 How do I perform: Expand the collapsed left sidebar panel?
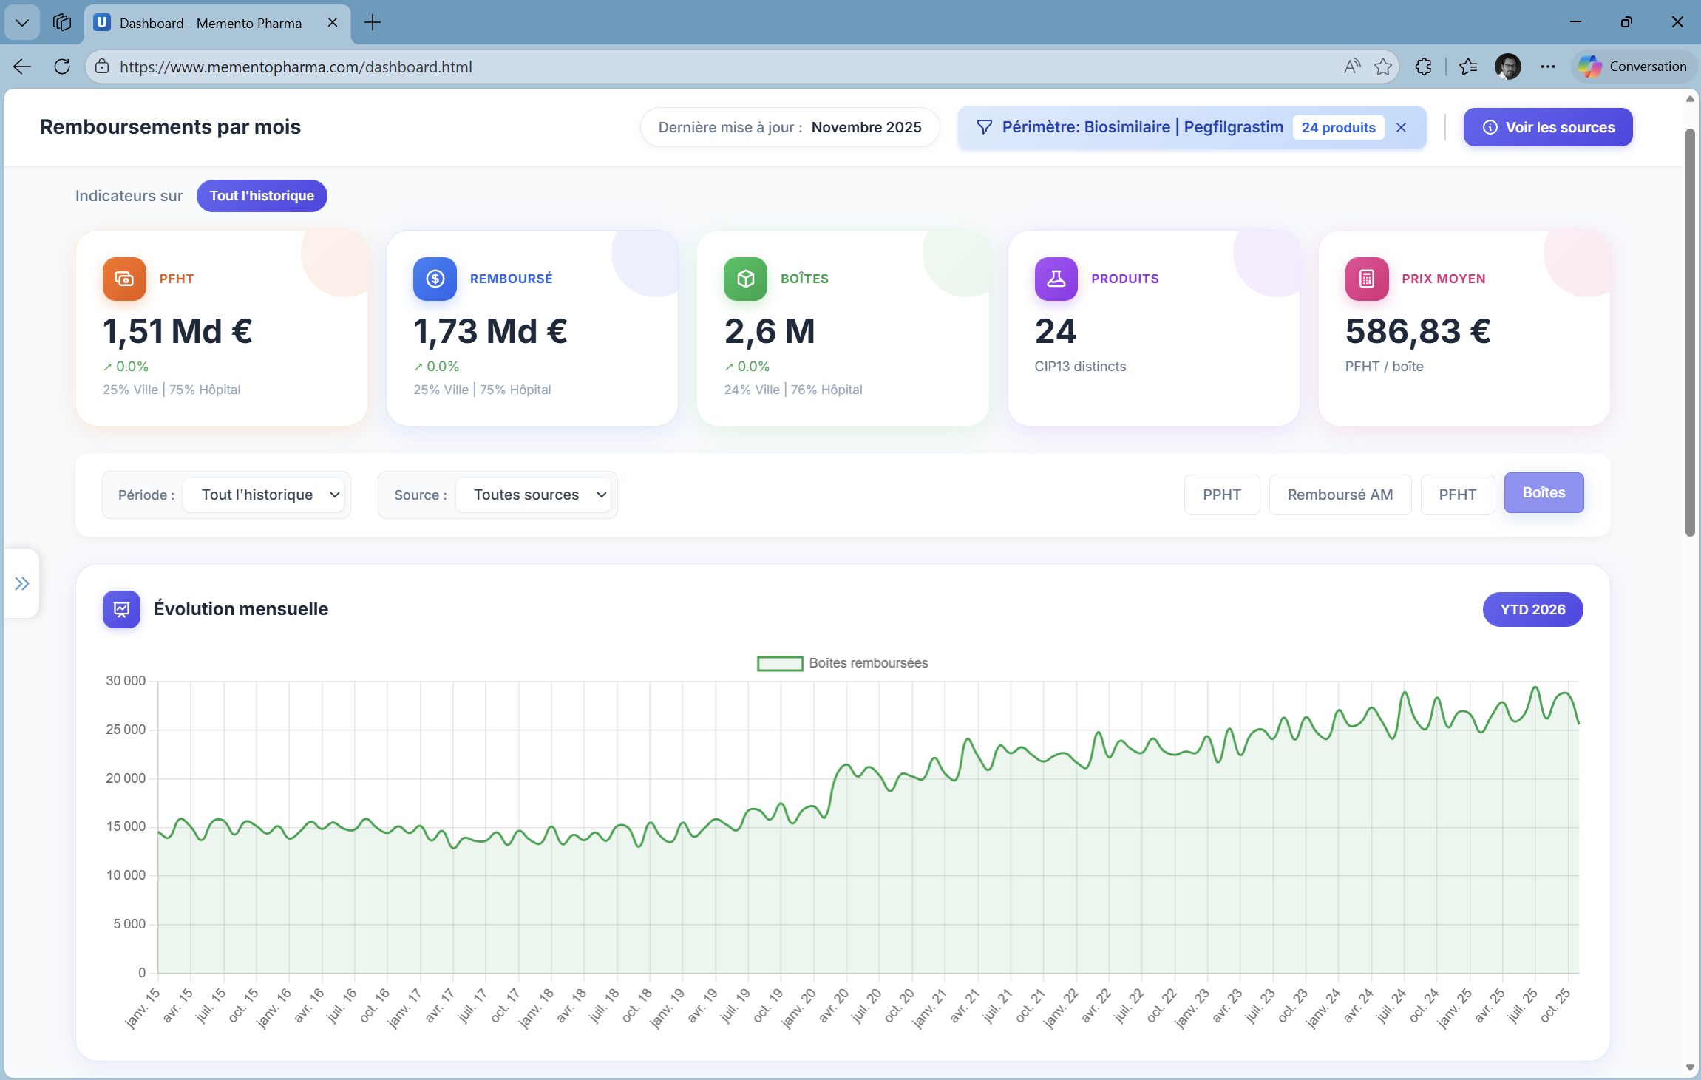(x=21, y=583)
